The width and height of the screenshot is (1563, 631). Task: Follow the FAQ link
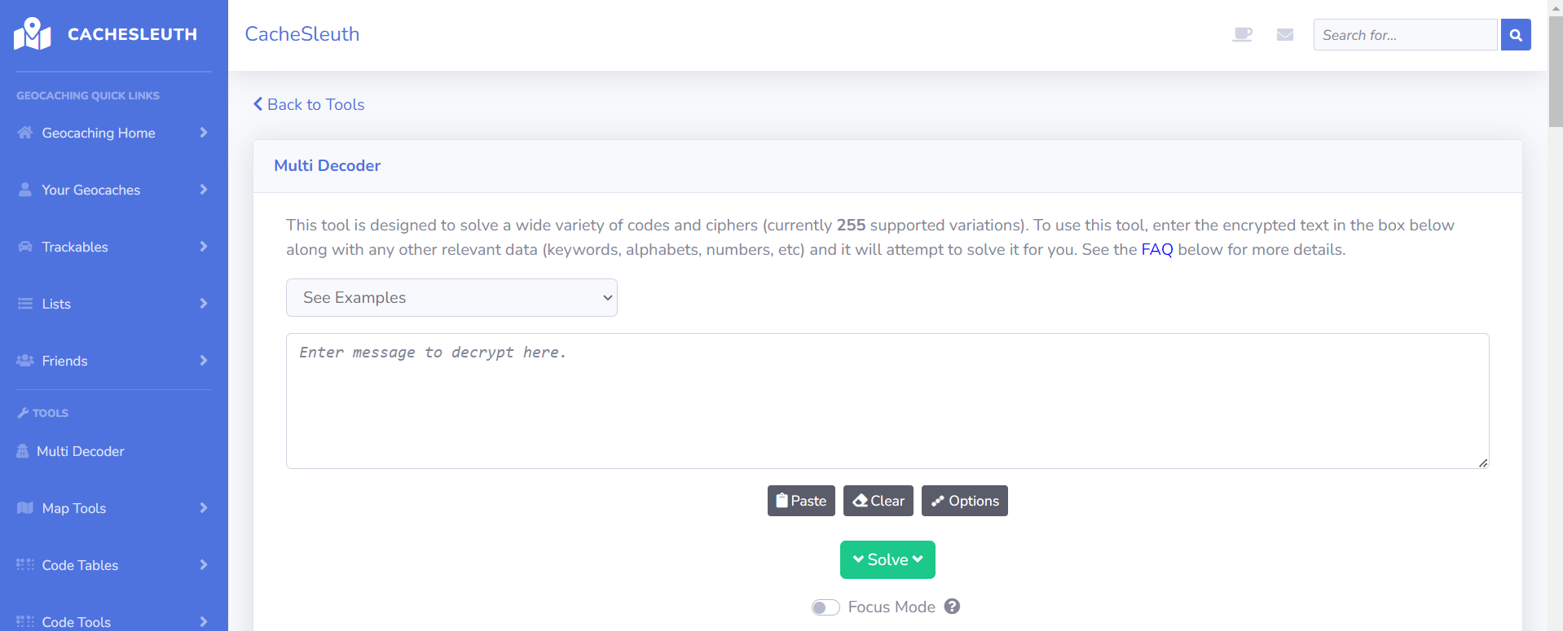coord(1156,250)
